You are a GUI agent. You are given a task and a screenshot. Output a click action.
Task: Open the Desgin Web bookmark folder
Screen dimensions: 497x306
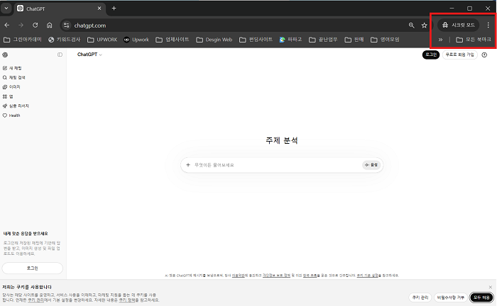pos(214,40)
